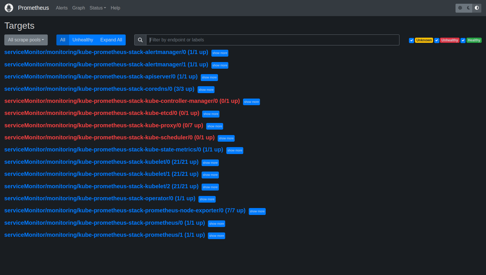The height and width of the screenshot is (275, 486).
Task: Toggle the Healthy filter checkbox
Action: (463, 41)
